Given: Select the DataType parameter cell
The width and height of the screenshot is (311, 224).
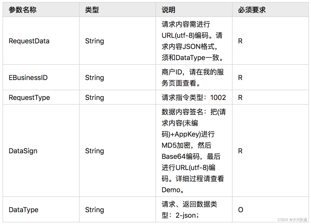Looking at the screenshot, I should point(23,210).
